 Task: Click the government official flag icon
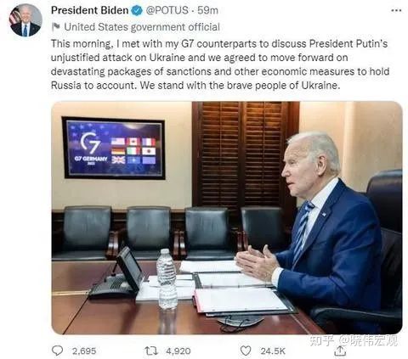(56, 27)
